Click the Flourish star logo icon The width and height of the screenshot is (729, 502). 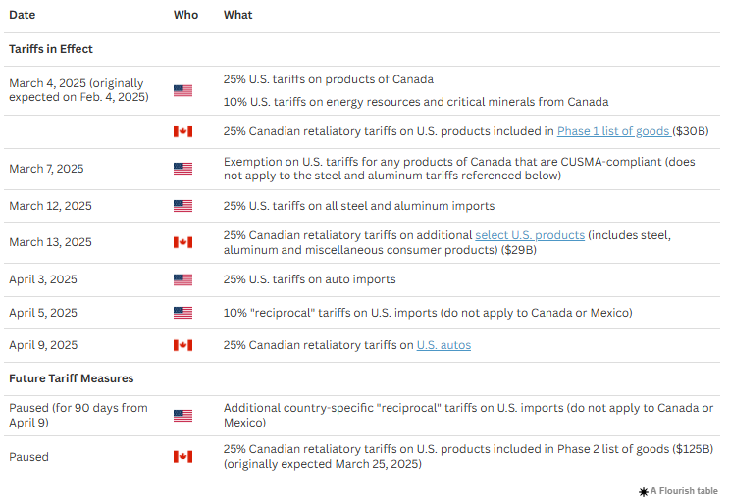point(643,491)
